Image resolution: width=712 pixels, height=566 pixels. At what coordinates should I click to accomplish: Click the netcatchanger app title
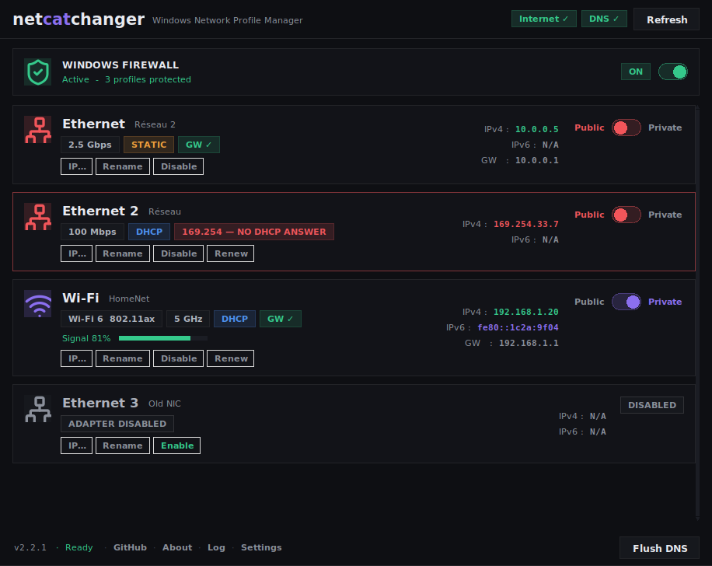[x=79, y=19]
